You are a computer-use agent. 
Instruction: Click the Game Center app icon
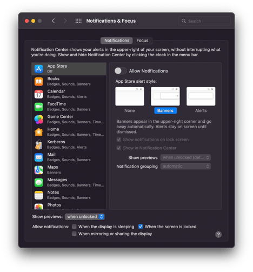(x=38, y=120)
